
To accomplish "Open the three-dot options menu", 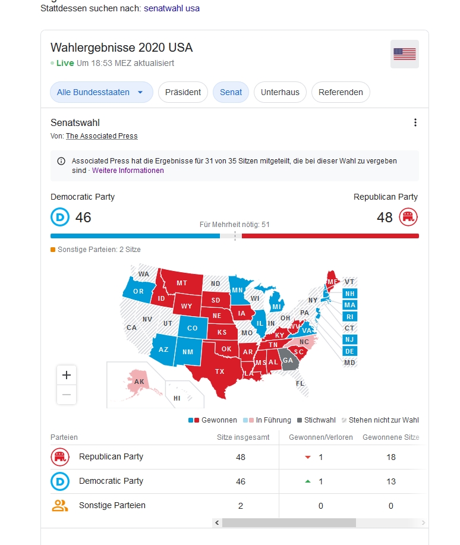I will tap(415, 122).
